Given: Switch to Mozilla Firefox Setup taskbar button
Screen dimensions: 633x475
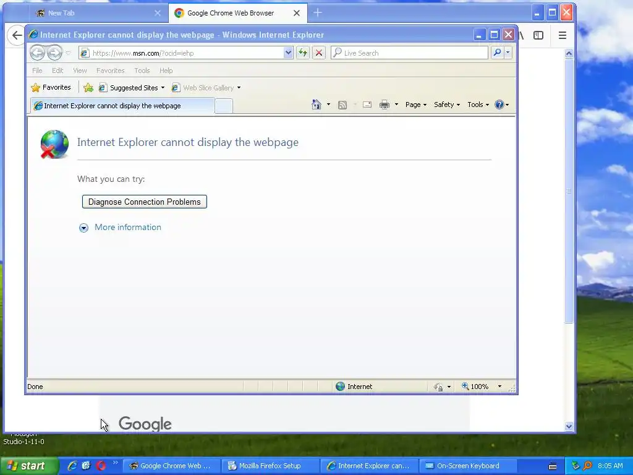Looking at the screenshot, I should [271, 466].
